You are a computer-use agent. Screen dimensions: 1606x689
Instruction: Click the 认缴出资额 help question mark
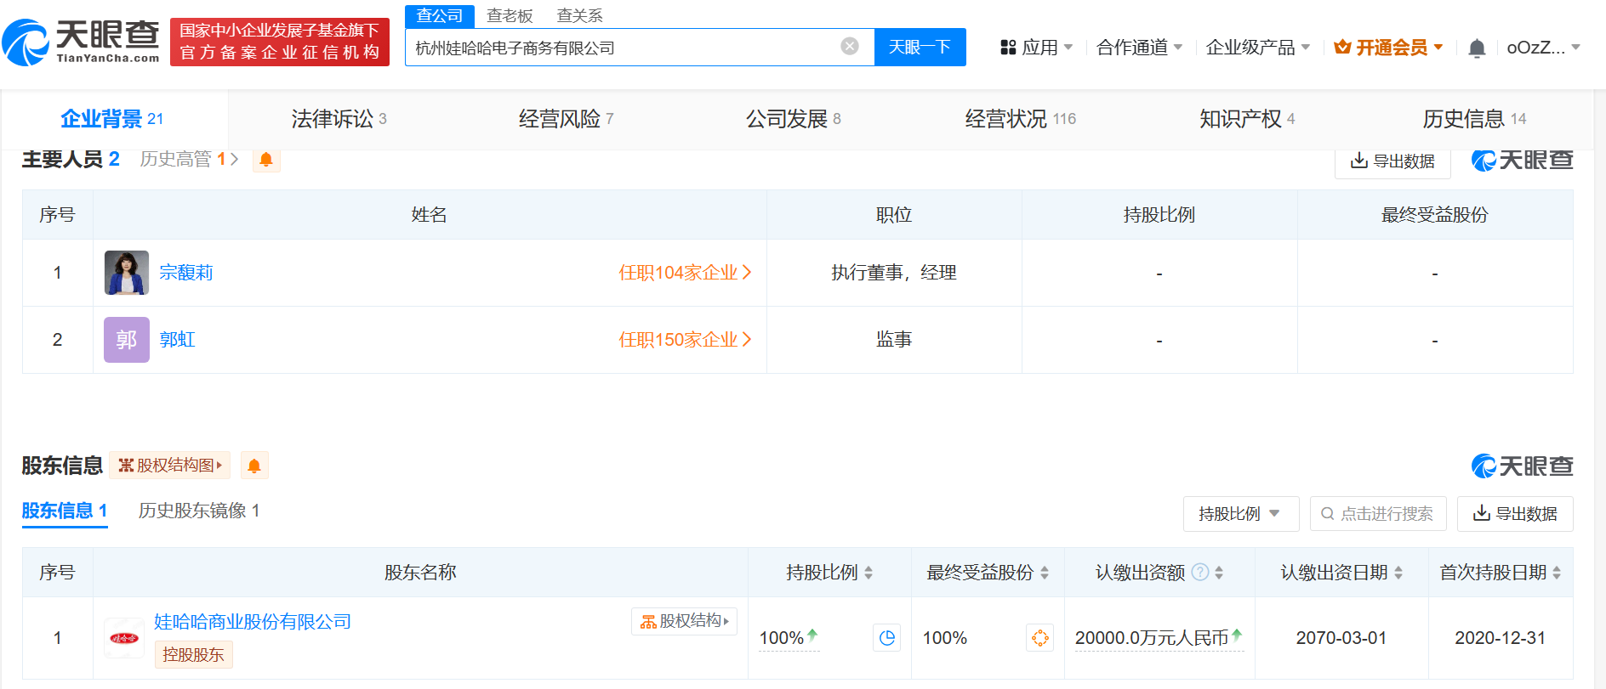pos(1199,573)
